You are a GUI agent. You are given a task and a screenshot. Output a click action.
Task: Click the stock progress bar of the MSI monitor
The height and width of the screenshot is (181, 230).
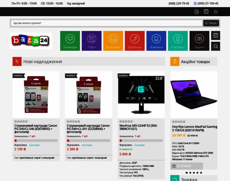141,141
